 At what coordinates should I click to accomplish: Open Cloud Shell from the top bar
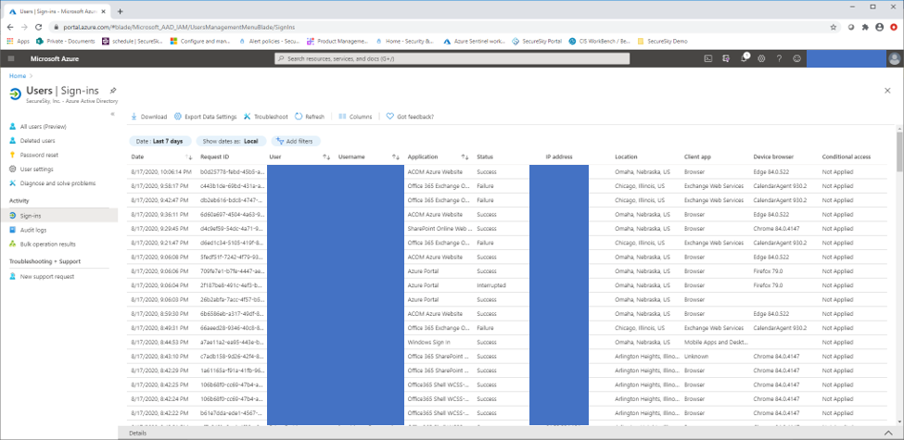click(708, 58)
